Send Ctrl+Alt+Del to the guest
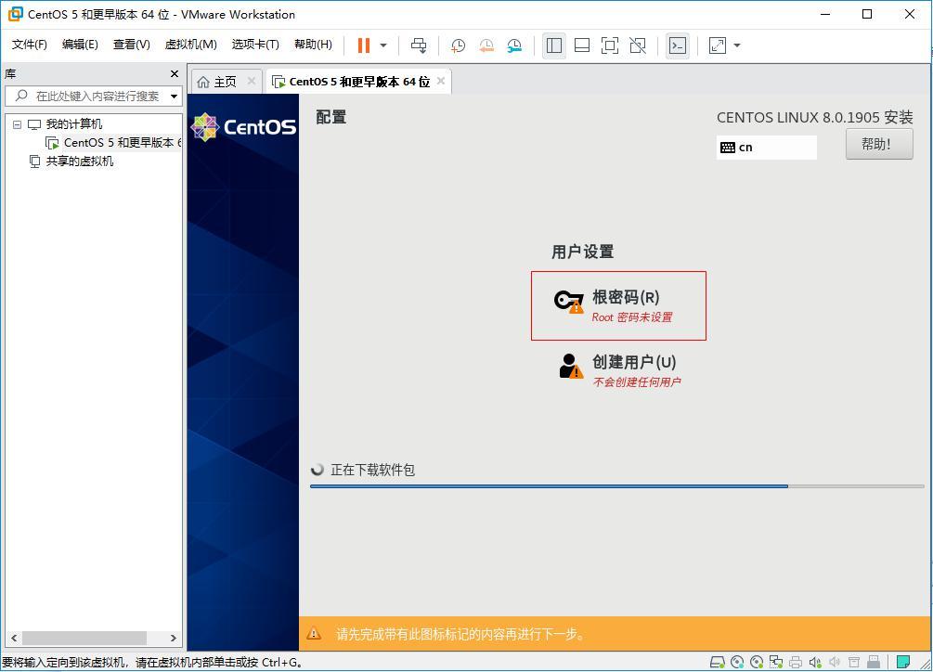 418,45
